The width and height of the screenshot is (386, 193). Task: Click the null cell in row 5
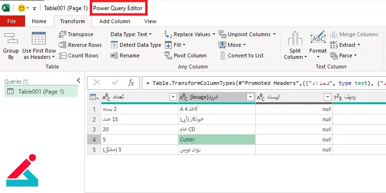click(x=294, y=150)
